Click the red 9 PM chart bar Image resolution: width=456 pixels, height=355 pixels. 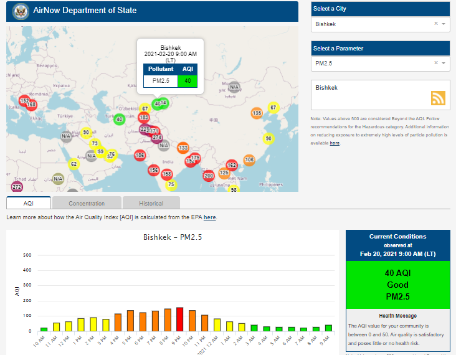tap(179, 319)
